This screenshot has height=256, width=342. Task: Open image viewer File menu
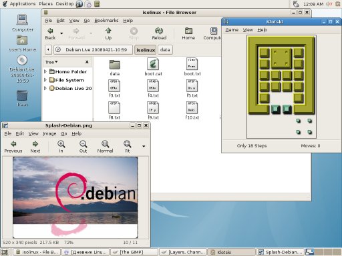click(8, 133)
